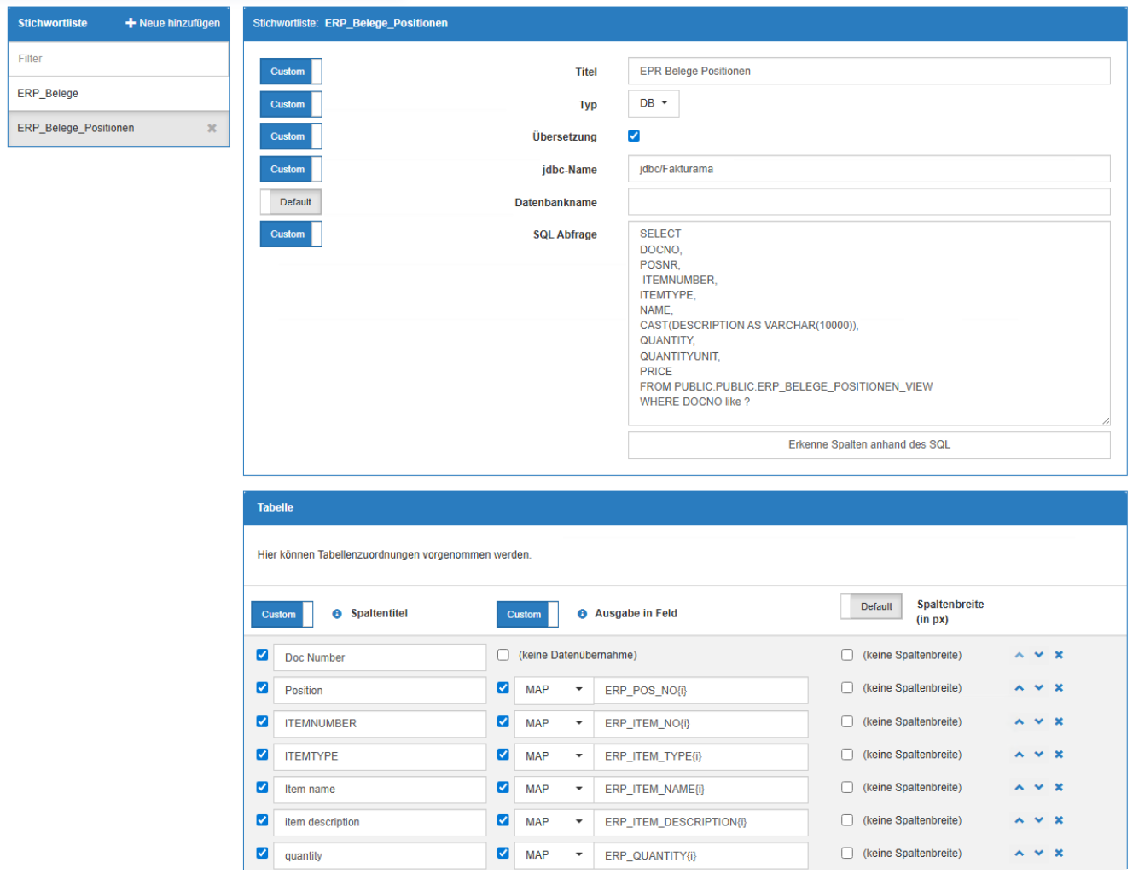Move Item name row down
1133x874 pixels.
1039,788
